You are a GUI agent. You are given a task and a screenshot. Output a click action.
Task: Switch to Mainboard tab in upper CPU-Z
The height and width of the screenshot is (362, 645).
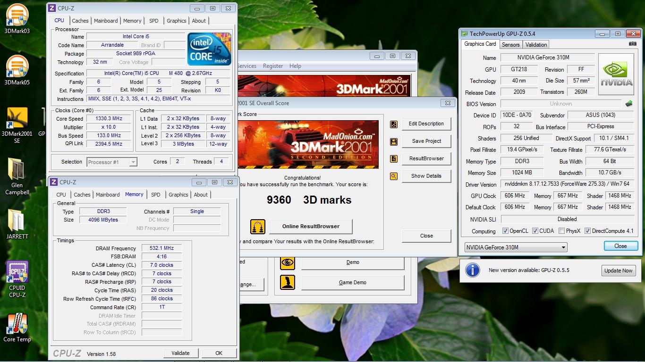(x=106, y=21)
